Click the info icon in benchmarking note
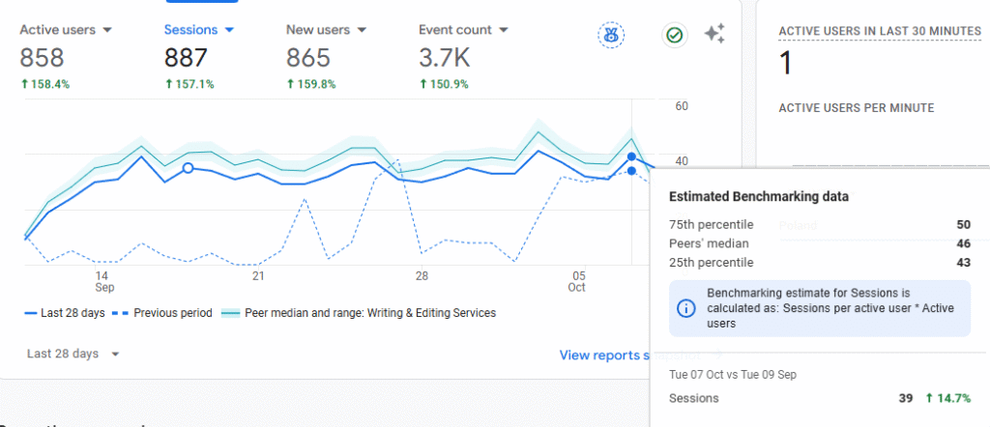This screenshot has height=427, width=990. (684, 308)
